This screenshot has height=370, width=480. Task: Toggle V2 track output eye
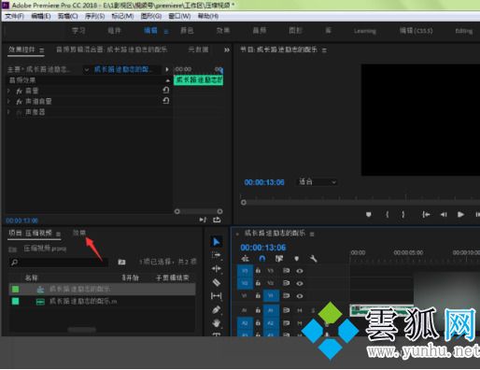(300, 283)
